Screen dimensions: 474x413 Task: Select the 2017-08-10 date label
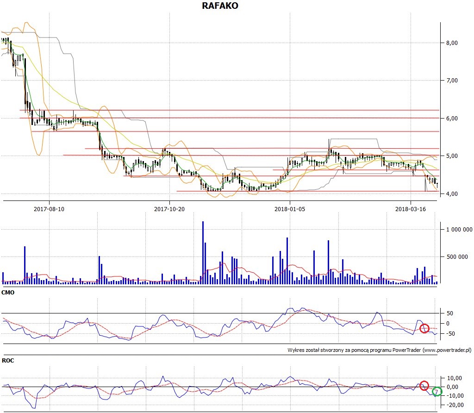pos(49,209)
